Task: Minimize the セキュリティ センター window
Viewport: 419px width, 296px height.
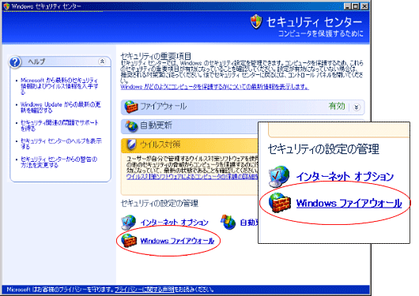Action: [347, 6]
